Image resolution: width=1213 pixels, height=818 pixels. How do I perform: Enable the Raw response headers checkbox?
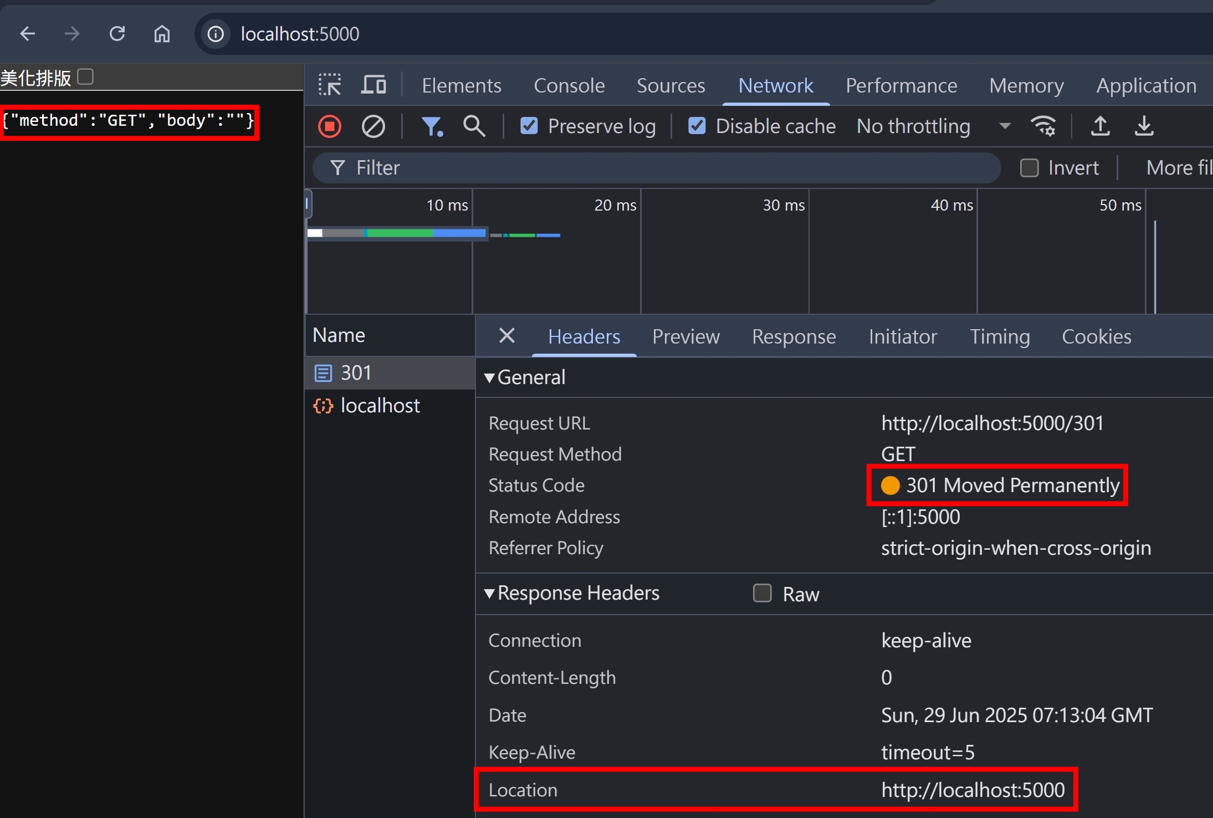[762, 593]
